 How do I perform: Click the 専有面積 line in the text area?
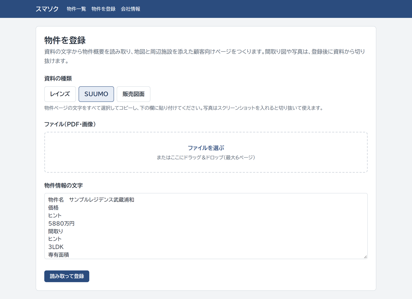tap(59, 255)
